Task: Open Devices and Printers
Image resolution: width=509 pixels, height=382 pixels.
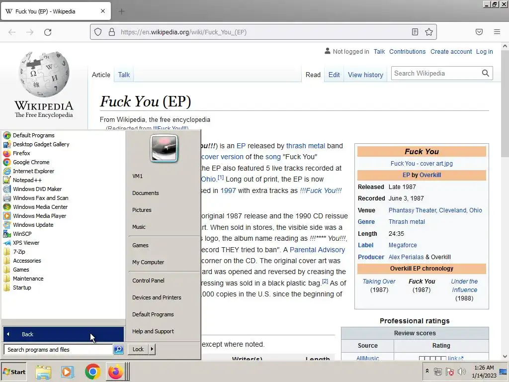Action: point(157,297)
